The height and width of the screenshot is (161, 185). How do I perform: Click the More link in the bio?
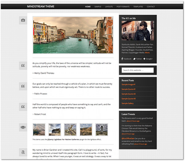tap(147, 53)
